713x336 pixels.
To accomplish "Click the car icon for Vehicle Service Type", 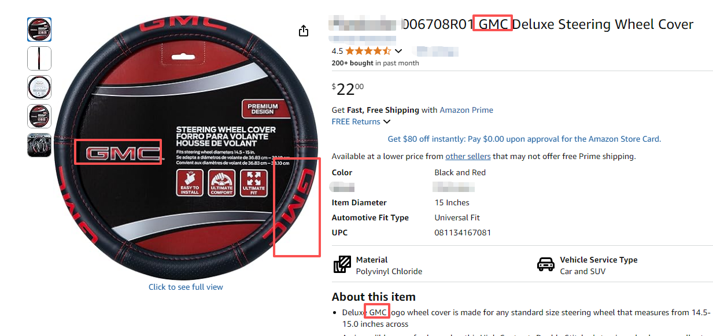I will (x=545, y=265).
